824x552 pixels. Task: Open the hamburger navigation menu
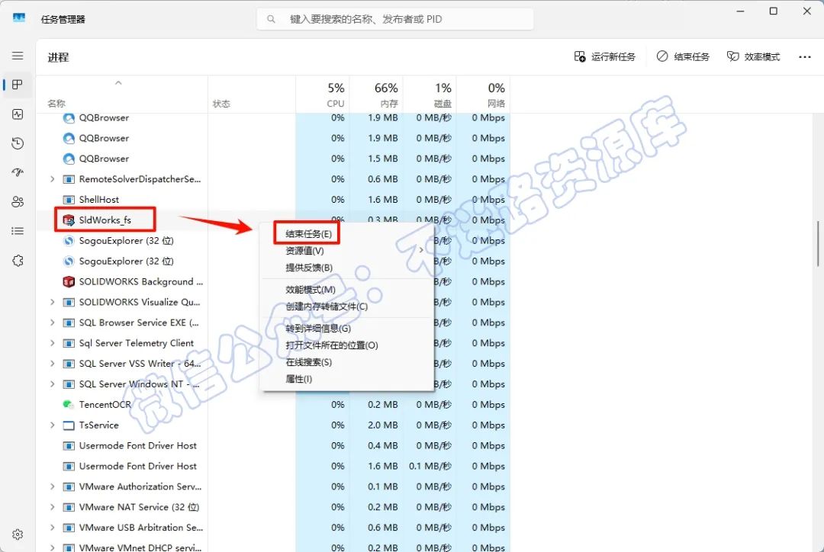tap(18, 56)
